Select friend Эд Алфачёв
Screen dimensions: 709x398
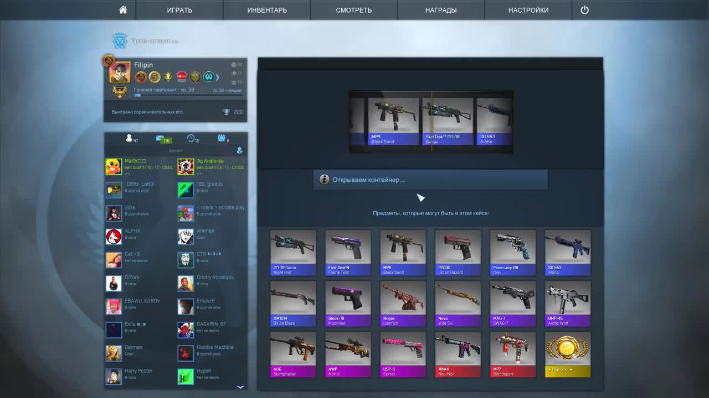click(212, 167)
